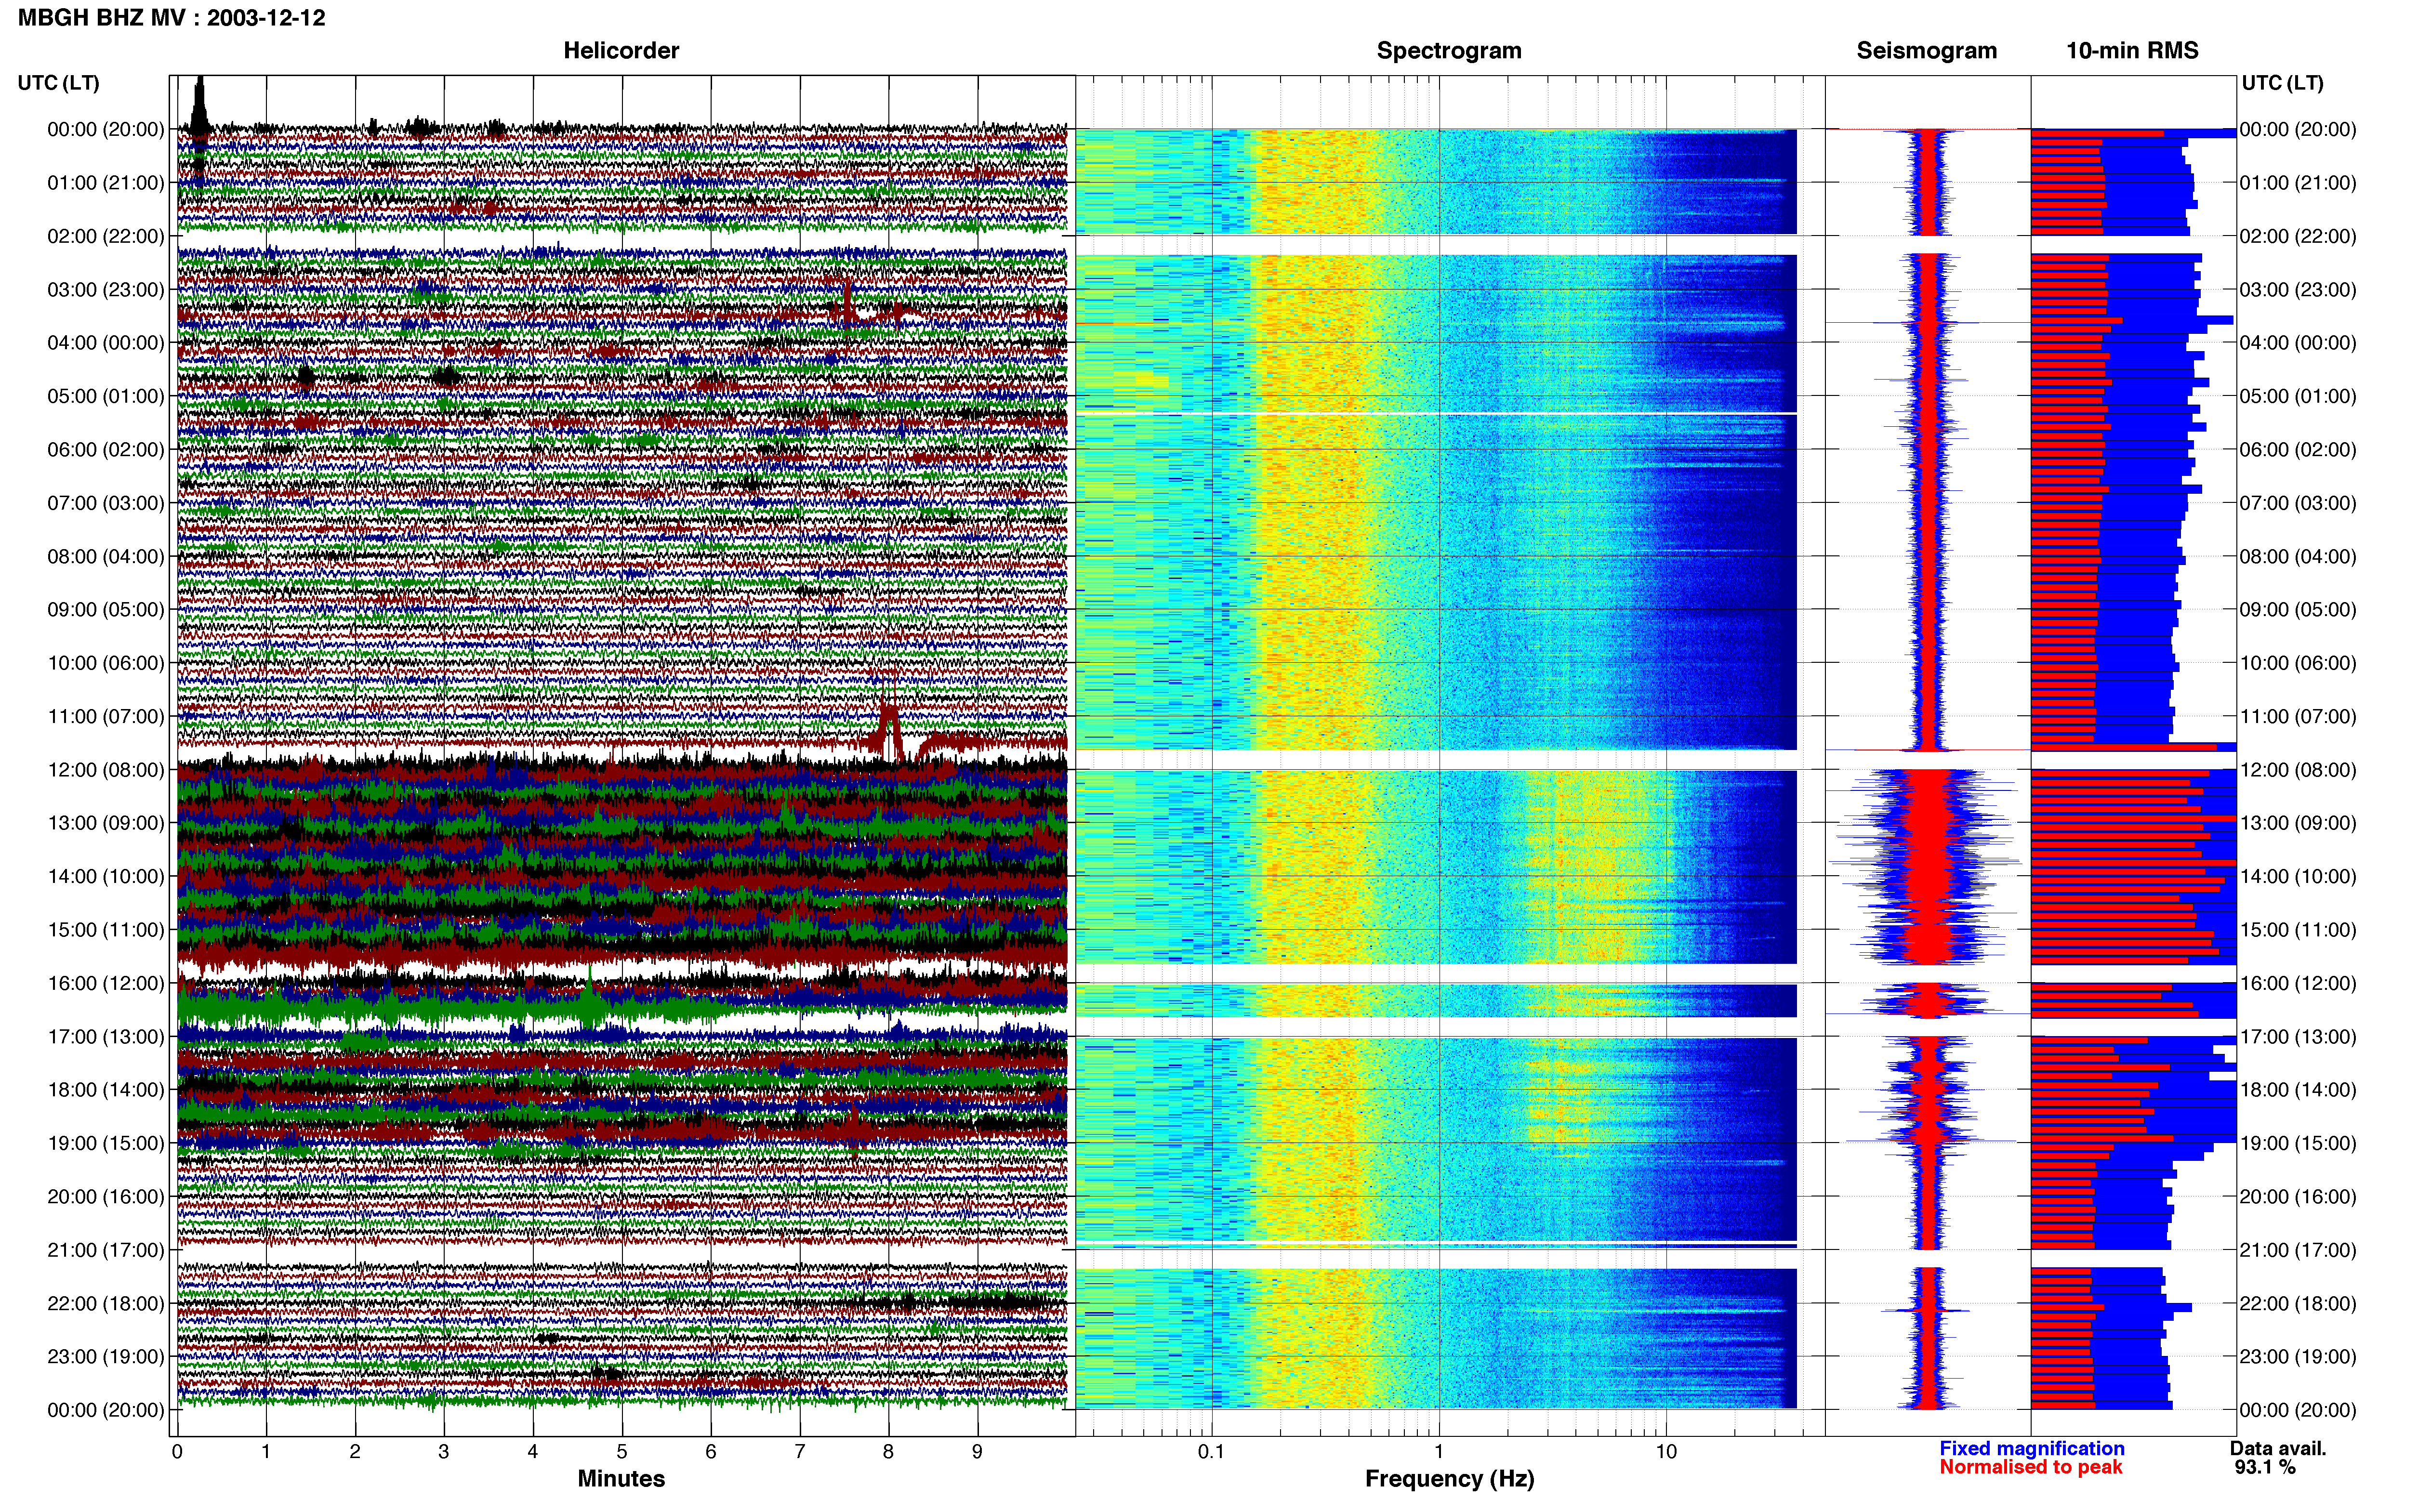Click tick label 4 on the Minutes axis
This screenshot has height=1512, width=2418.
pos(533,1452)
